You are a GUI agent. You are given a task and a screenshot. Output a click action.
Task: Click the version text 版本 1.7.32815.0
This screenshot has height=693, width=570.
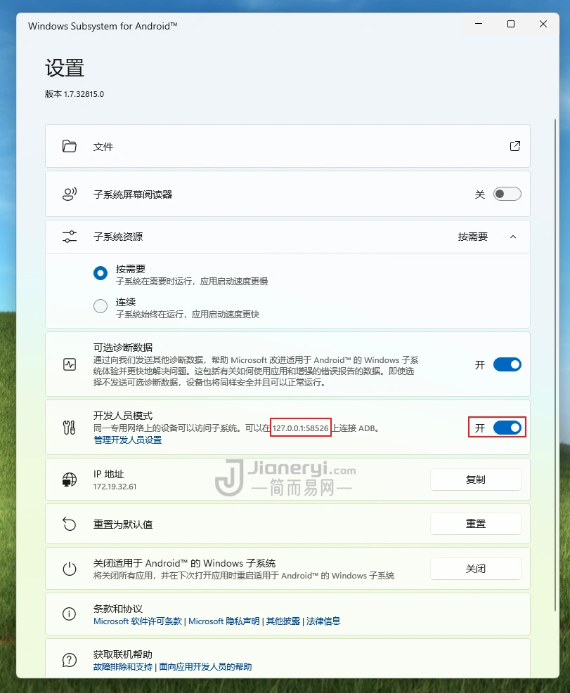(75, 93)
